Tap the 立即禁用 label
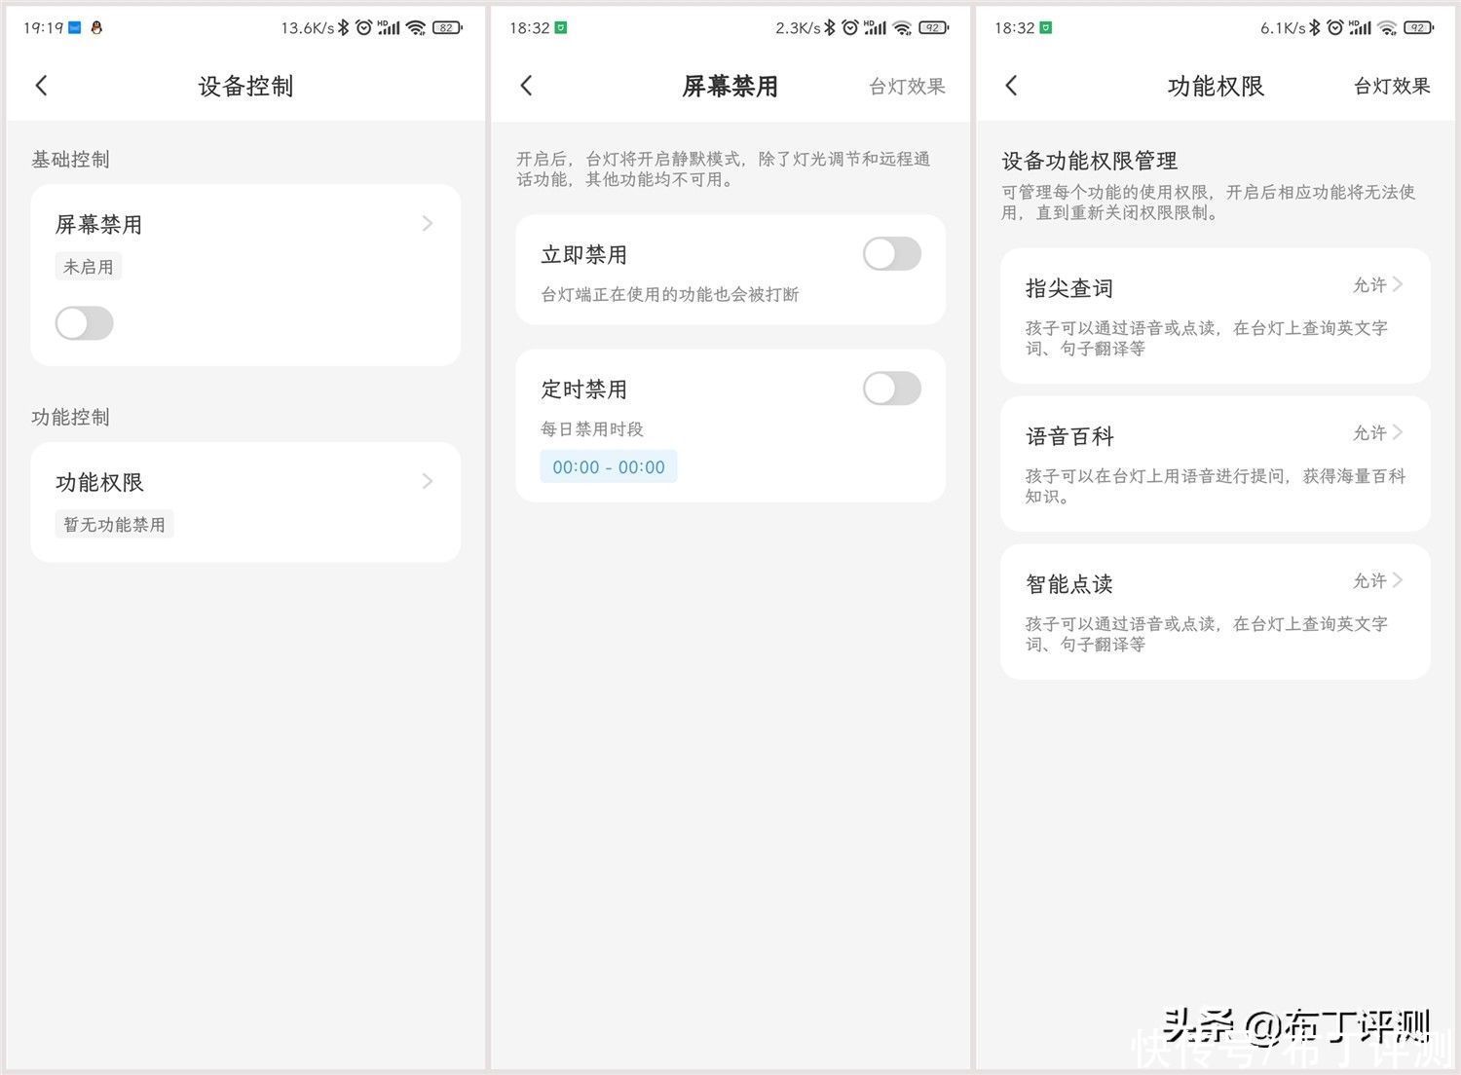 click(584, 255)
